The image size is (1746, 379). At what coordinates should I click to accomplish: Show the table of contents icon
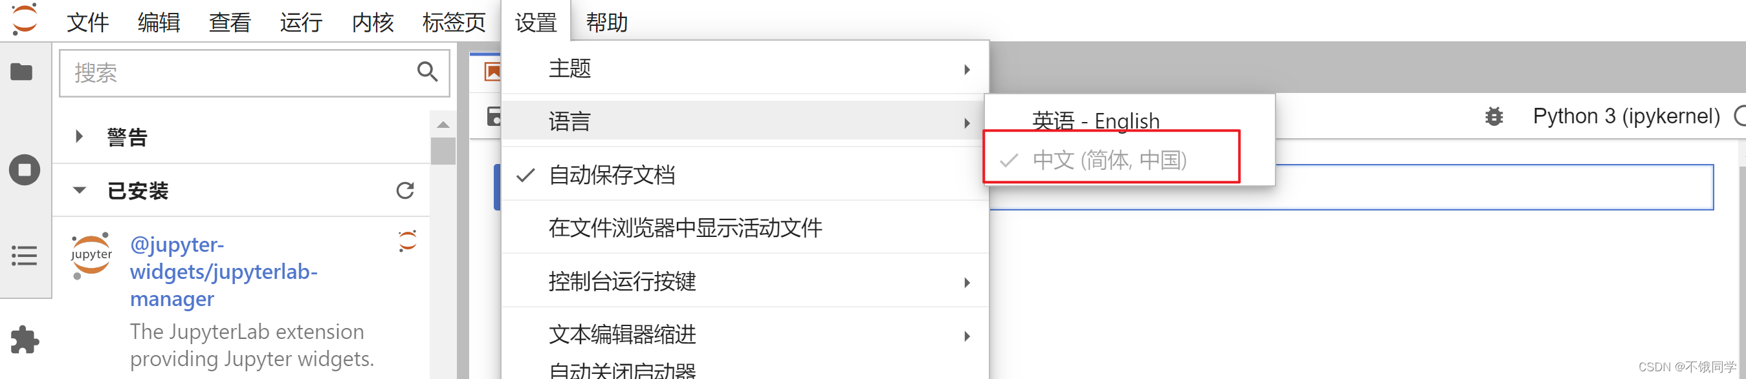pos(25,256)
